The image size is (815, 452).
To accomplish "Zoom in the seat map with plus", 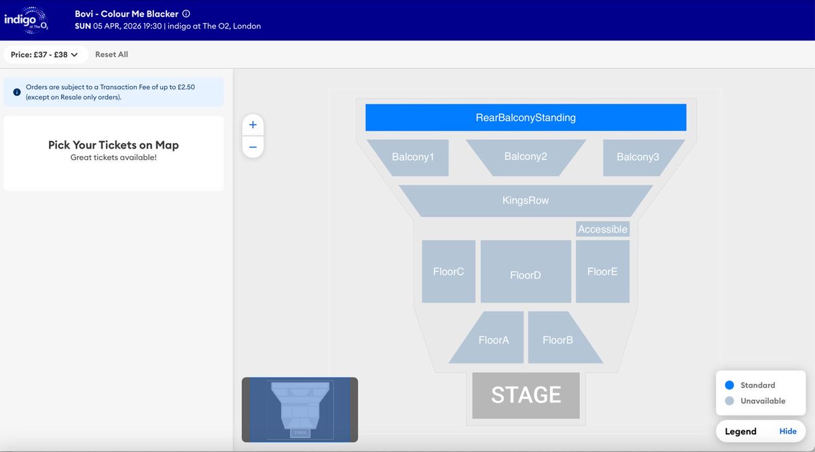I will click(x=253, y=125).
